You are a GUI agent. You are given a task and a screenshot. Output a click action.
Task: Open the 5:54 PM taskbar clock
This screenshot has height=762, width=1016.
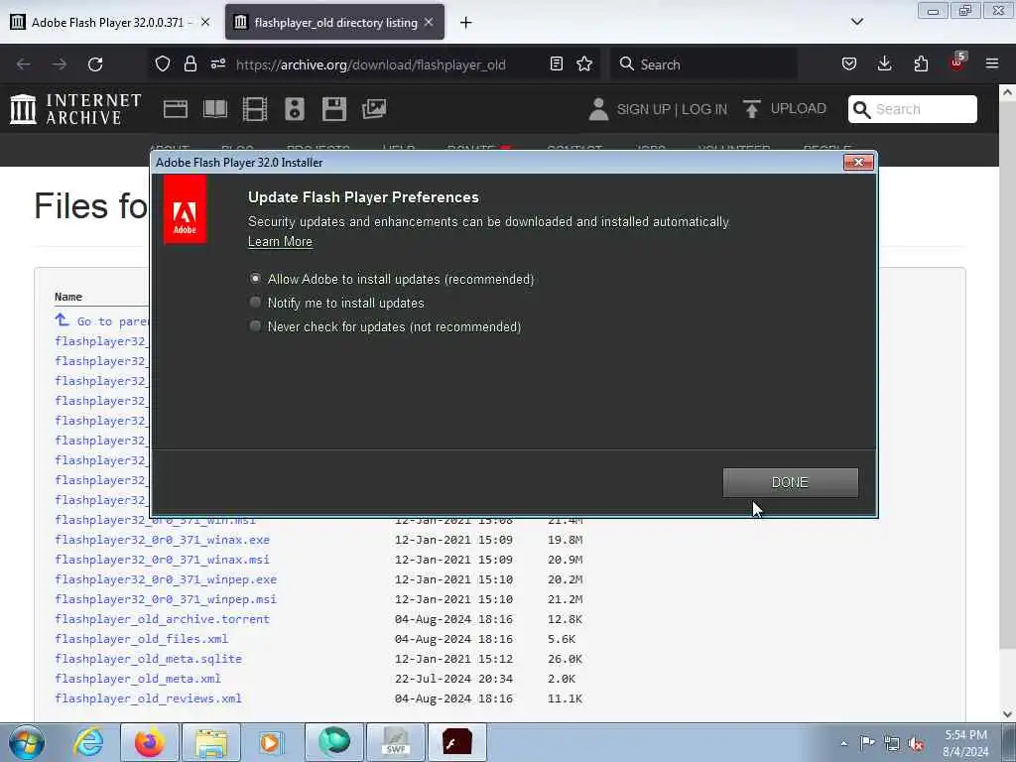tap(965, 743)
